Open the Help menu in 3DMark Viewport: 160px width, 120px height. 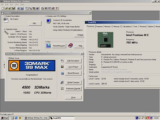[22, 4]
